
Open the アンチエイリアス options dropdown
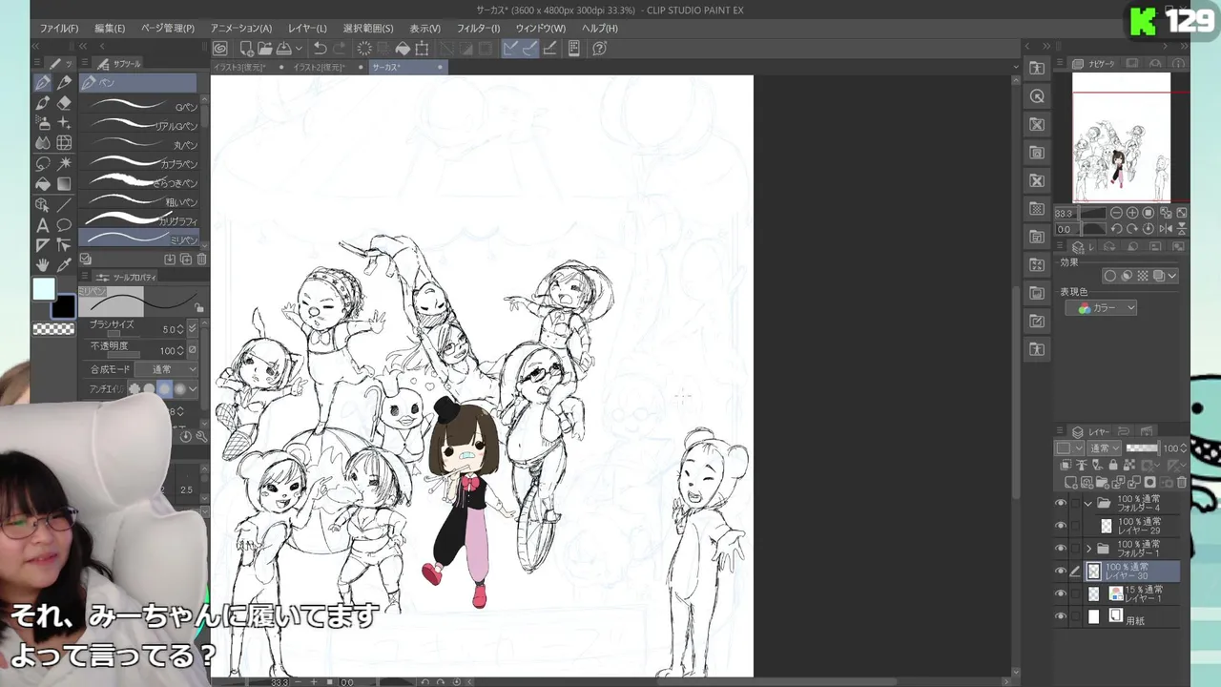click(x=193, y=389)
